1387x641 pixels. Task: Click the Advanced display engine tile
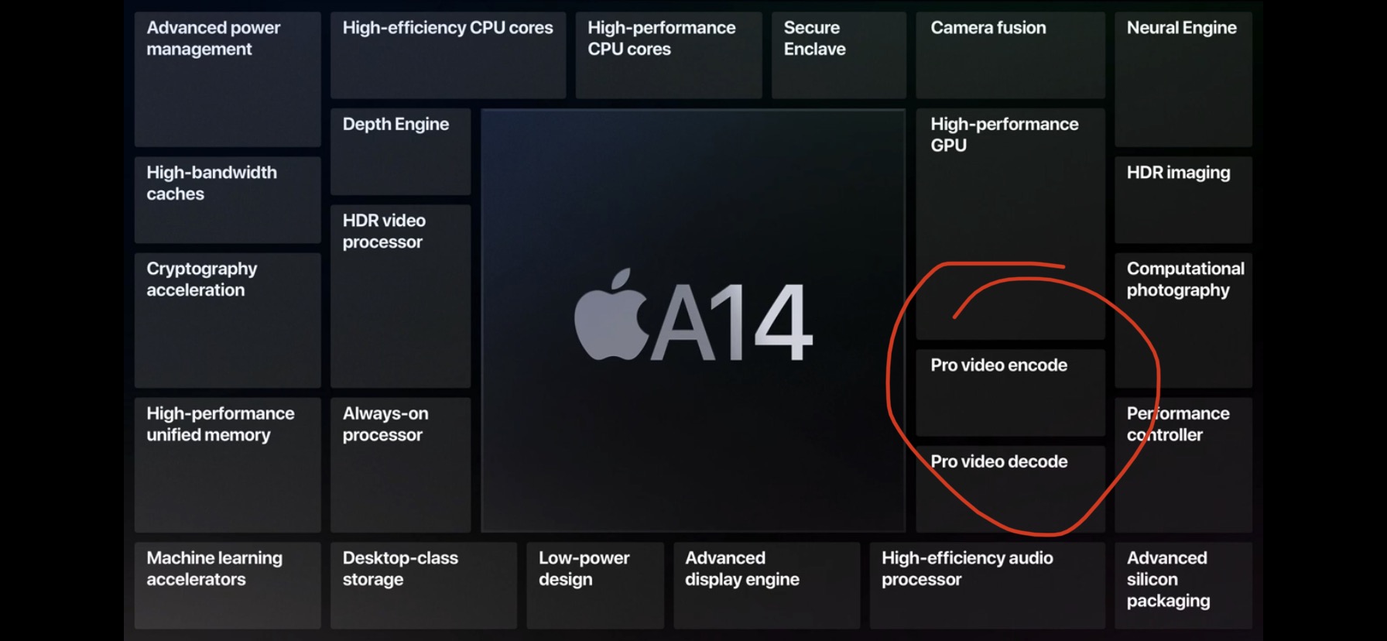point(766,585)
